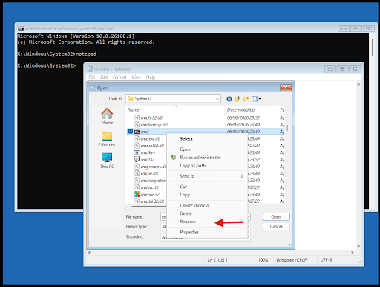The height and width of the screenshot is (287, 380).
Task: Click Notepad scroll down arrow
Action: 358,246
